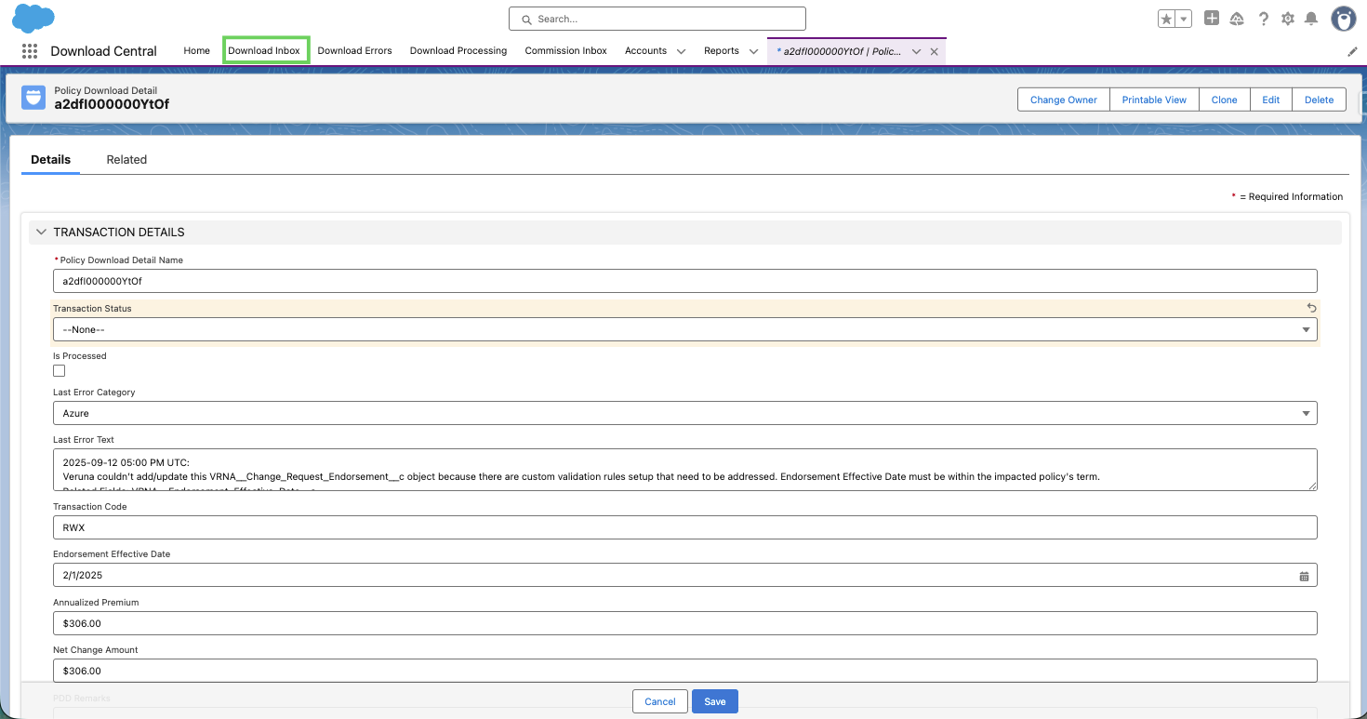Screen dimensions: 1367x719
Task: Open the Accounts tab dropdown chevron
Action: click(681, 52)
